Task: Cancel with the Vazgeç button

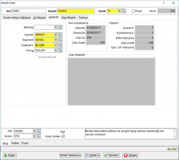Action: point(130,155)
